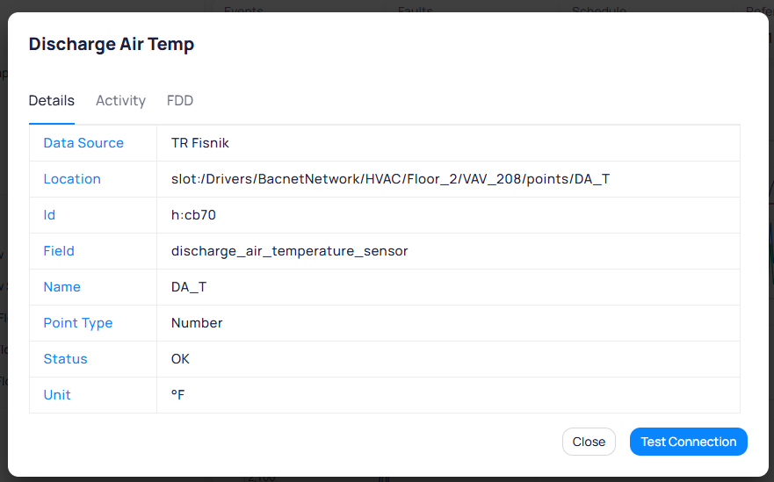Click the Field row label
This screenshot has width=774, height=482.
point(59,251)
